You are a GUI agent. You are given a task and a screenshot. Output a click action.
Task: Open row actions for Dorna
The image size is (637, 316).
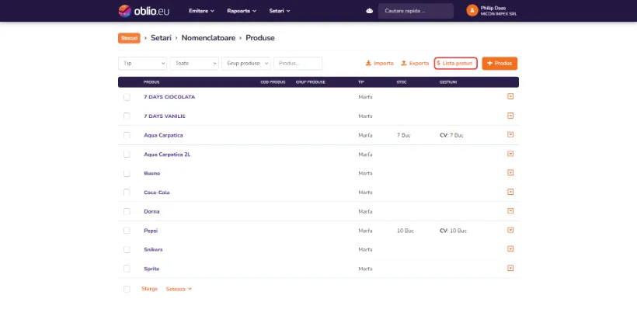[x=510, y=211]
